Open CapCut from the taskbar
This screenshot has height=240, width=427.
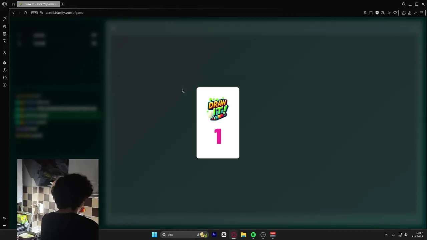point(224,235)
